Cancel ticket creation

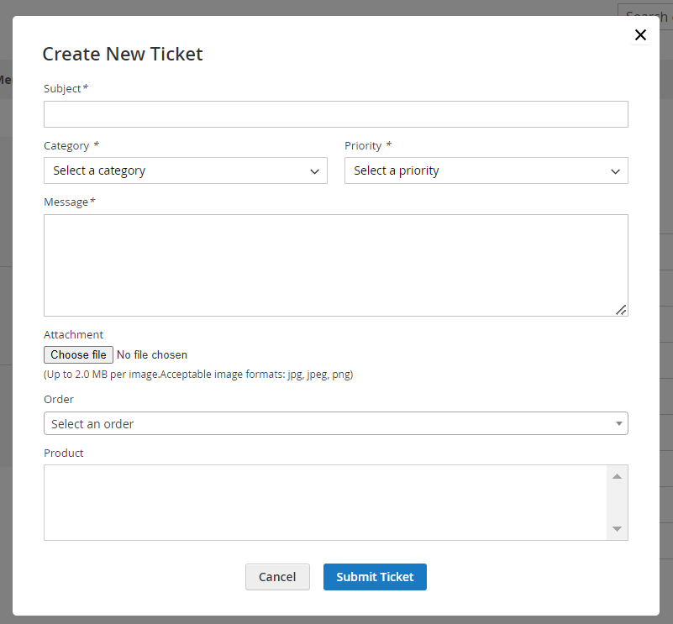click(277, 577)
